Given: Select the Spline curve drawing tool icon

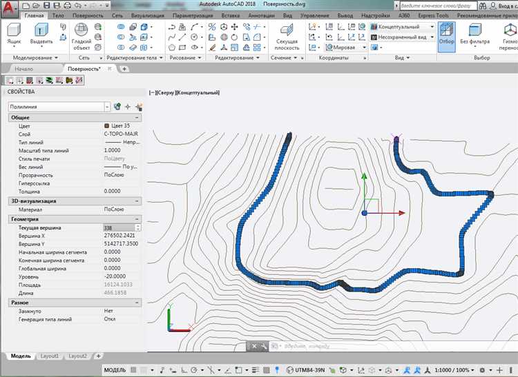Looking at the screenshot, I should point(171,37).
